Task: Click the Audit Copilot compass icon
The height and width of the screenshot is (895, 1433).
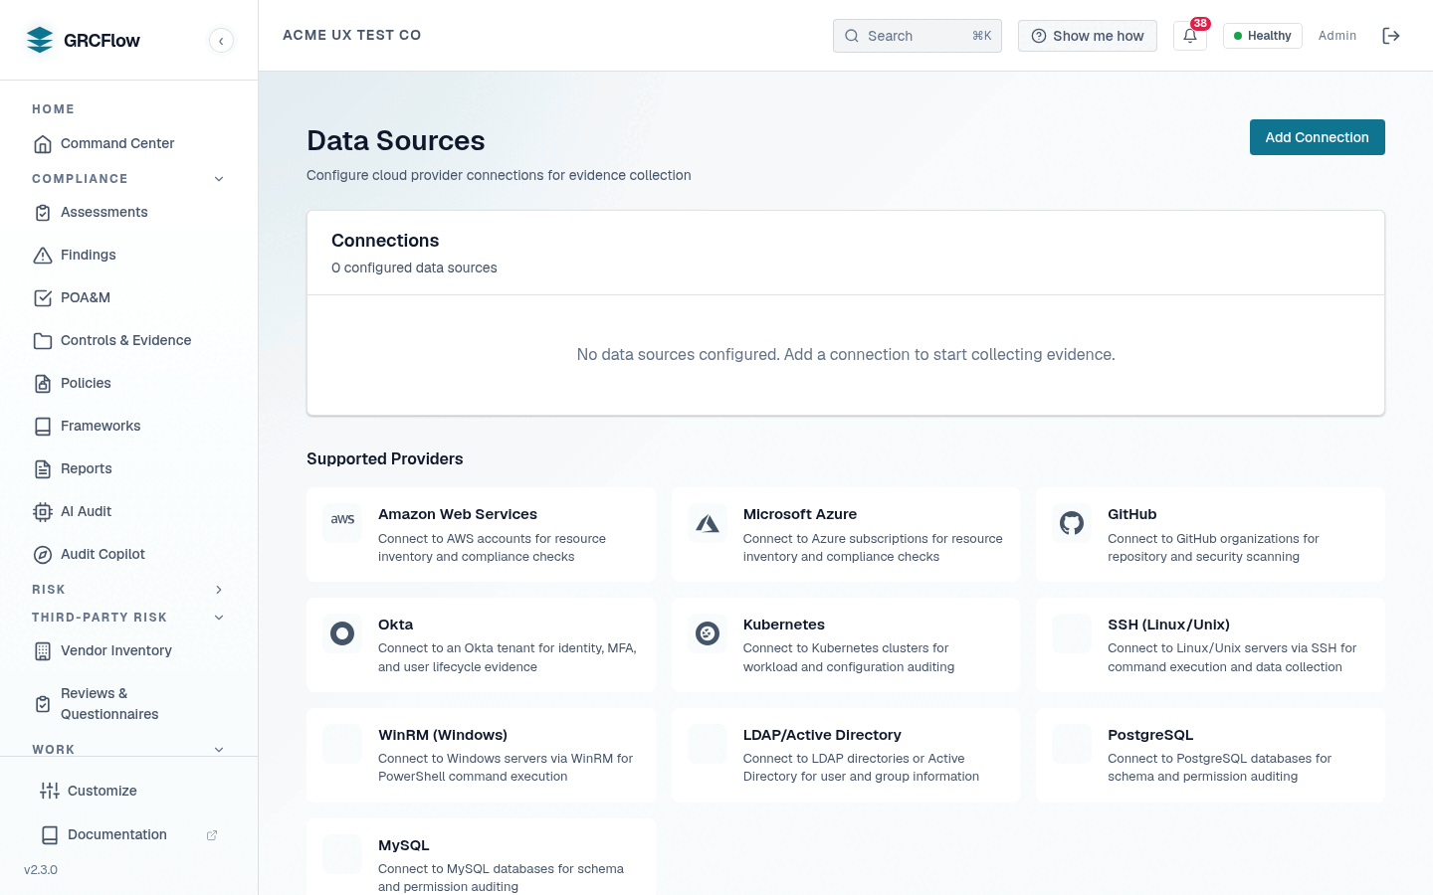Action: click(x=43, y=555)
